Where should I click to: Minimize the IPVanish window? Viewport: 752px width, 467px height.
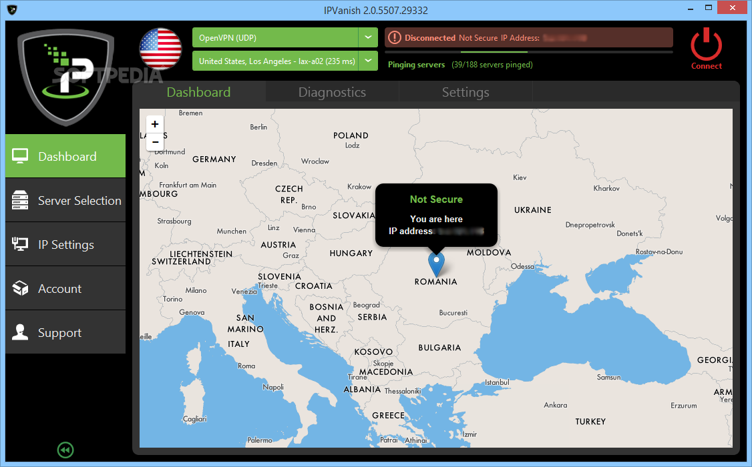point(690,8)
